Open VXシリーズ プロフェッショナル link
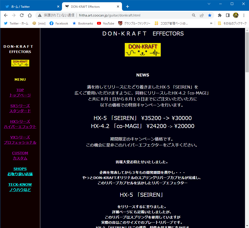 click(20, 140)
